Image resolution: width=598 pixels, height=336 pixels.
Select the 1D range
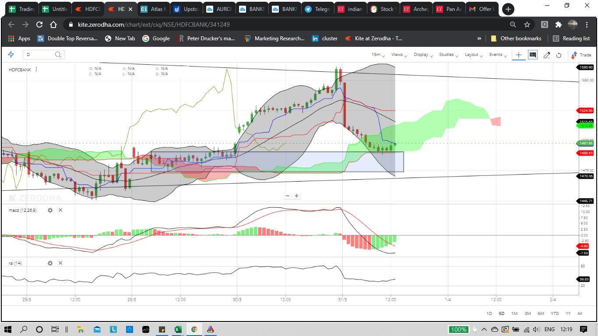pyautogui.click(x=489, y=313)
